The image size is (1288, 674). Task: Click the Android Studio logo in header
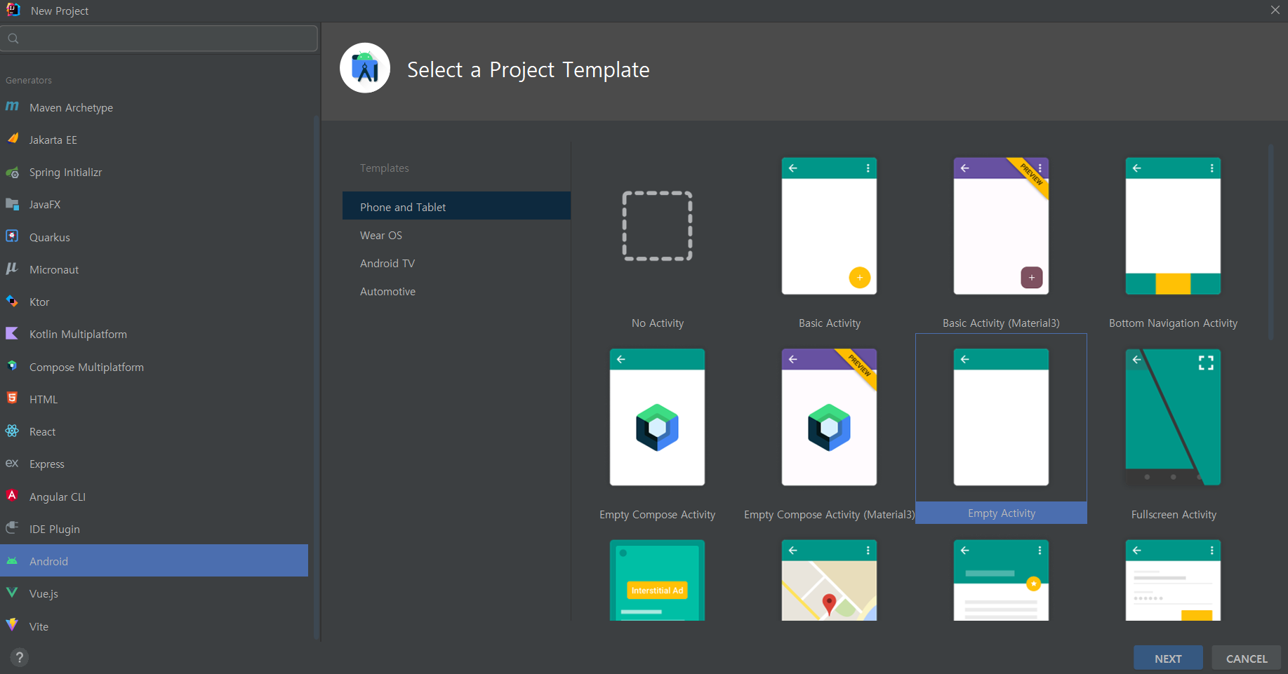[x=365, y=68]
